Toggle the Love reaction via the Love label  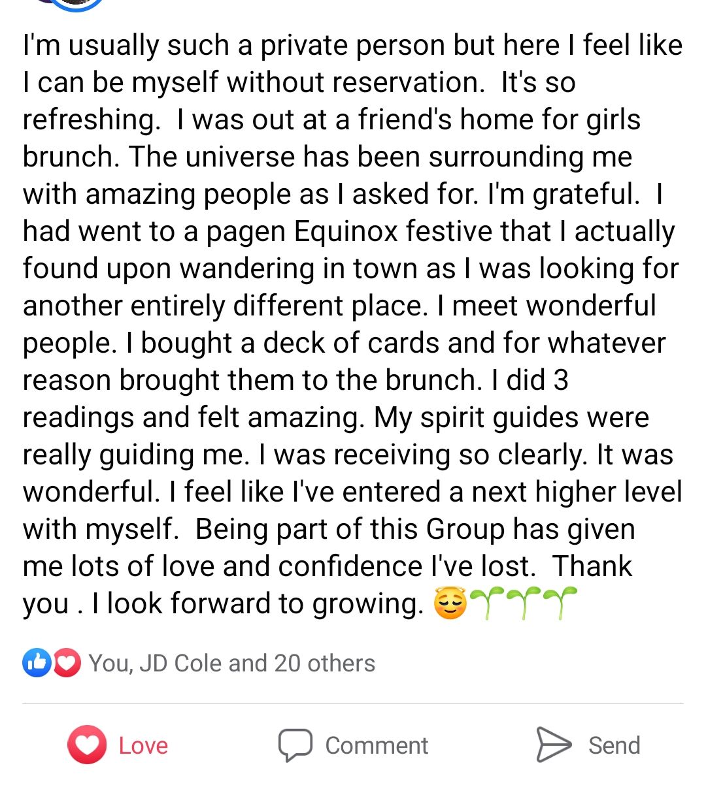click(x=143, y=745)
